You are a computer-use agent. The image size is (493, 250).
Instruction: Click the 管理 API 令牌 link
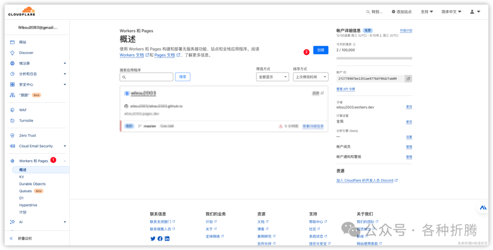pos(346,89)
